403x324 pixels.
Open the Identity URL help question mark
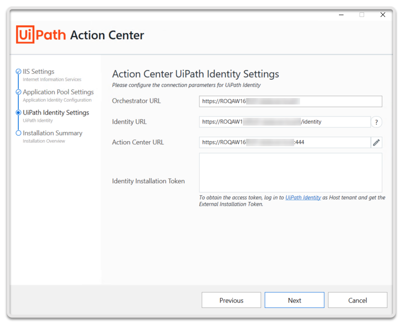pos(376,122)
